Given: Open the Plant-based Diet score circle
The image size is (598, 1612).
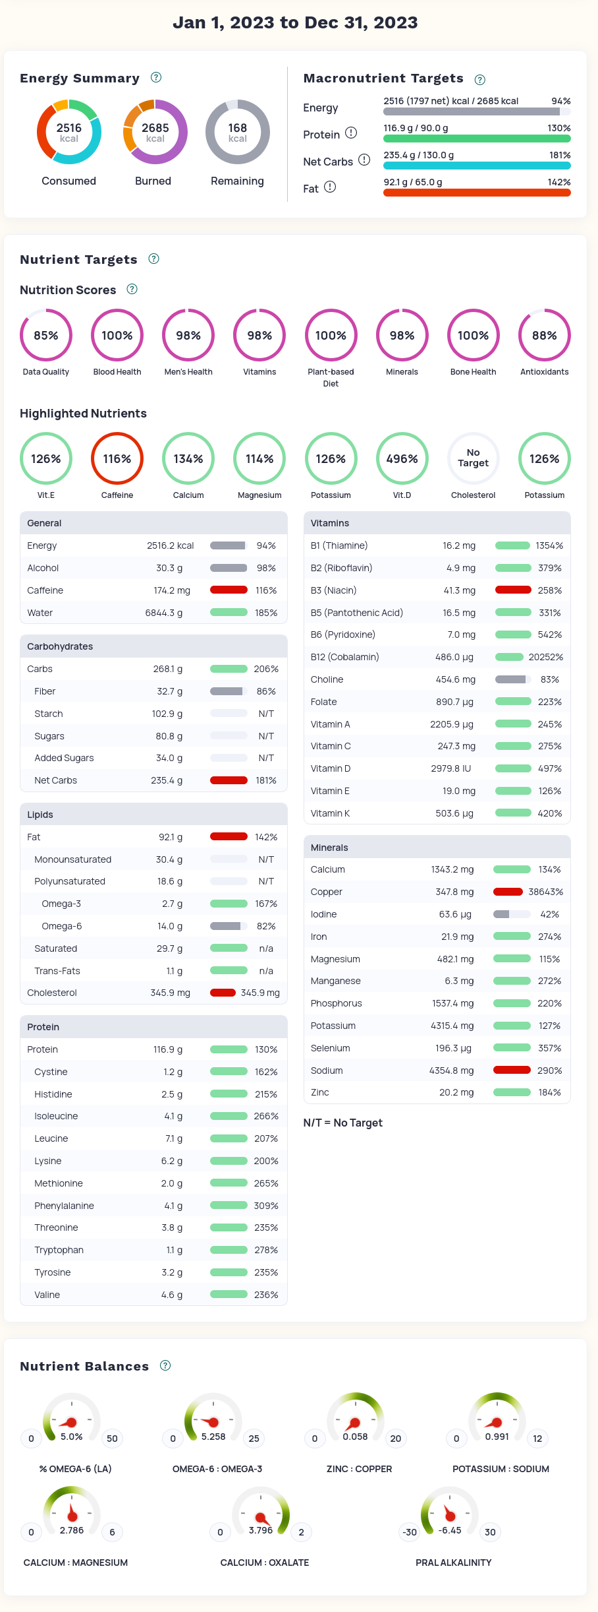Looking at the screenshot, I should (x=331, y=335).
